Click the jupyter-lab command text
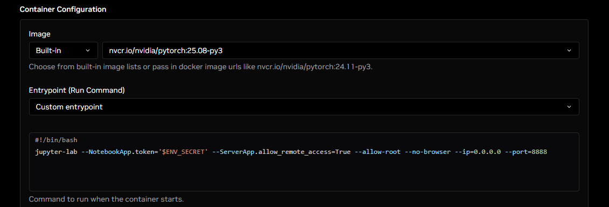609x207 pixels. 57,152
